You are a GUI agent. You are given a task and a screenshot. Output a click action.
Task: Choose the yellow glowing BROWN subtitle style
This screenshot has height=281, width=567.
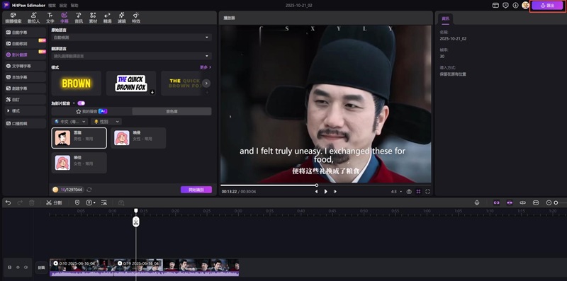(77, 84)
